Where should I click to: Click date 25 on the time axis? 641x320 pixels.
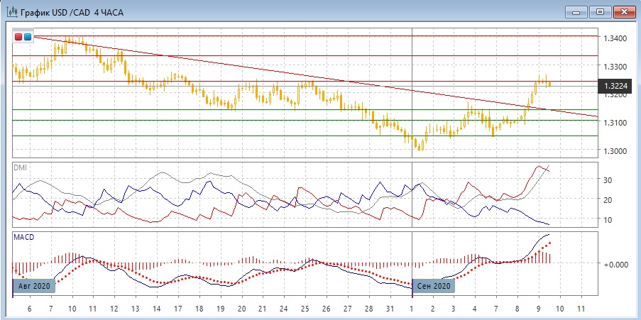[305, 309]
